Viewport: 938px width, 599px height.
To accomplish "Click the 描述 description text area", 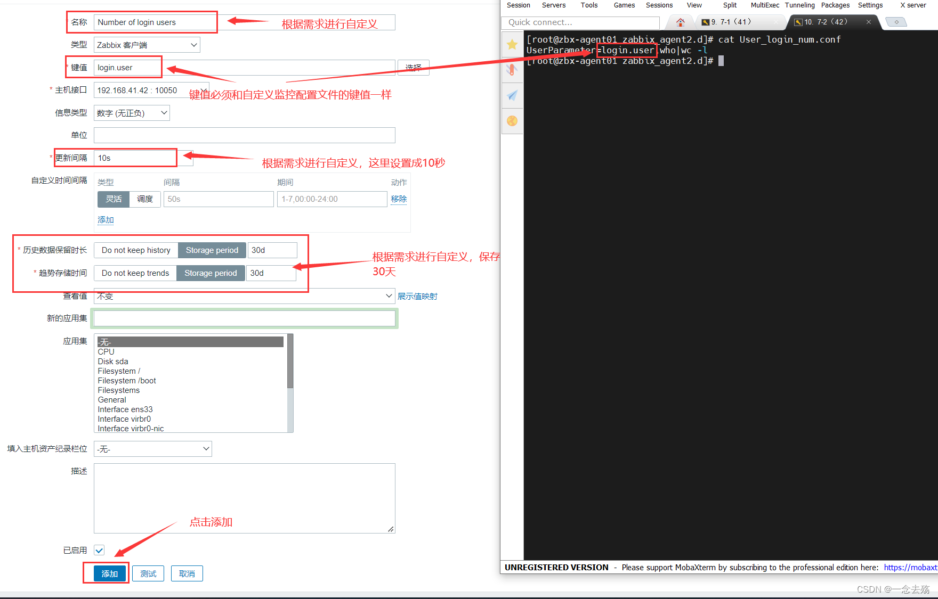I will (245, 498).
